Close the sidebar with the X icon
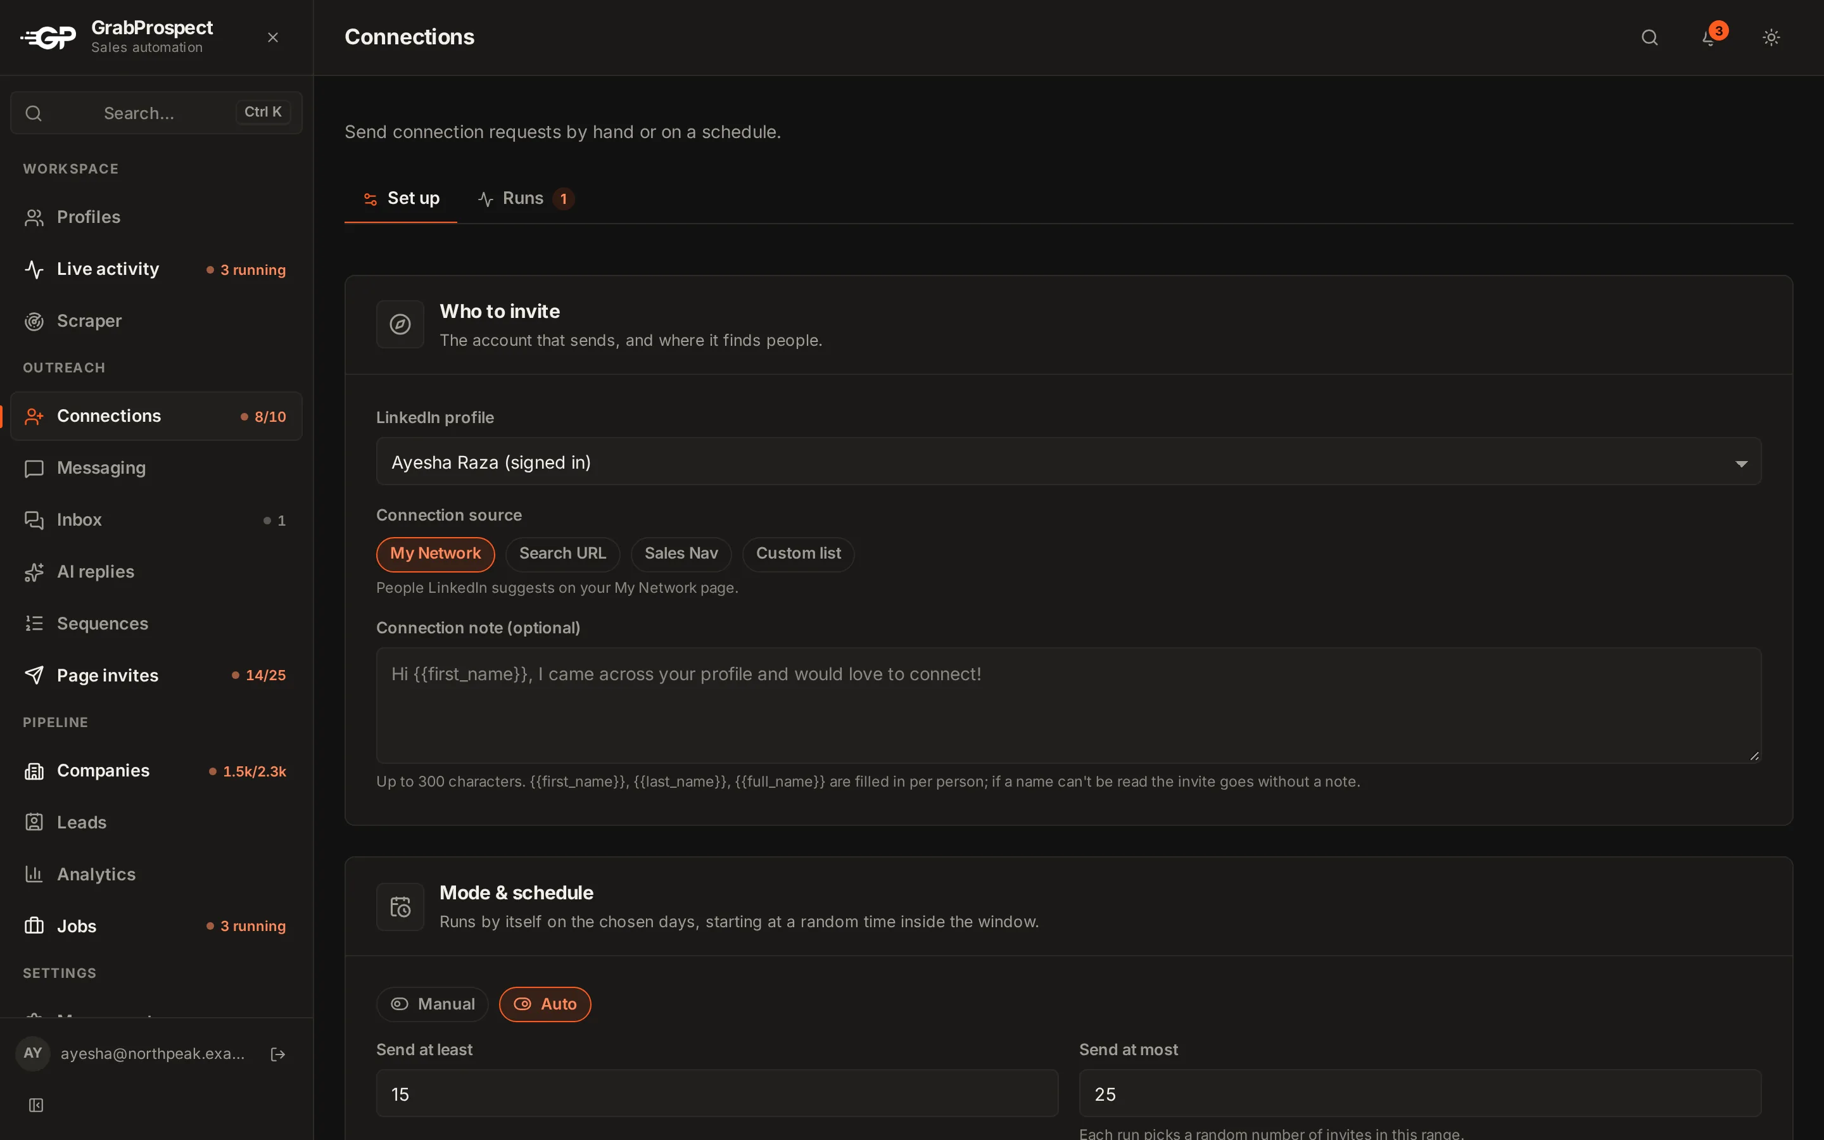The height and width of the screenshot is (1140, 1824). coord(273,37)
